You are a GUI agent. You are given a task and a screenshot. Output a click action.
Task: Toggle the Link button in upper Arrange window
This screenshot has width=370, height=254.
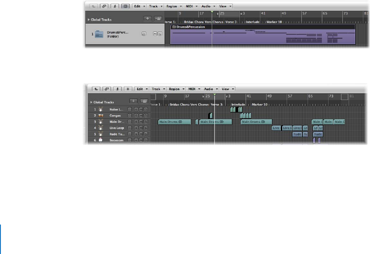pyautogui.click(x=104, y=6)
